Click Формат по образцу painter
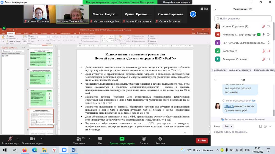 pyautogui.click(x=14, y=41)
